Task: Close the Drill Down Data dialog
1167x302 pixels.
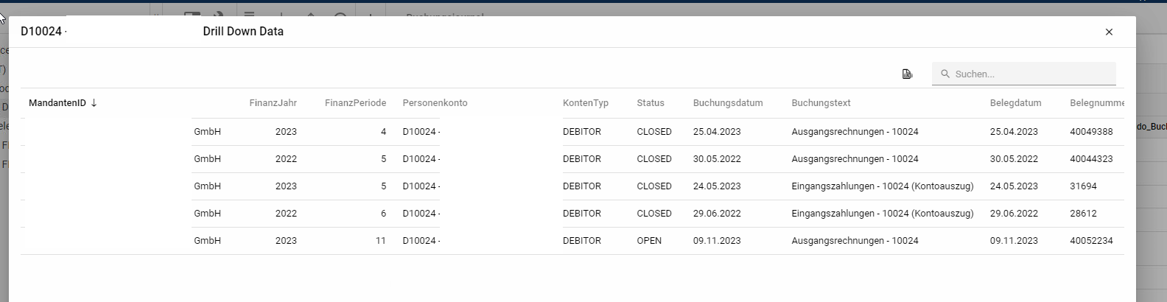Action: click(x=1109, y=32)
